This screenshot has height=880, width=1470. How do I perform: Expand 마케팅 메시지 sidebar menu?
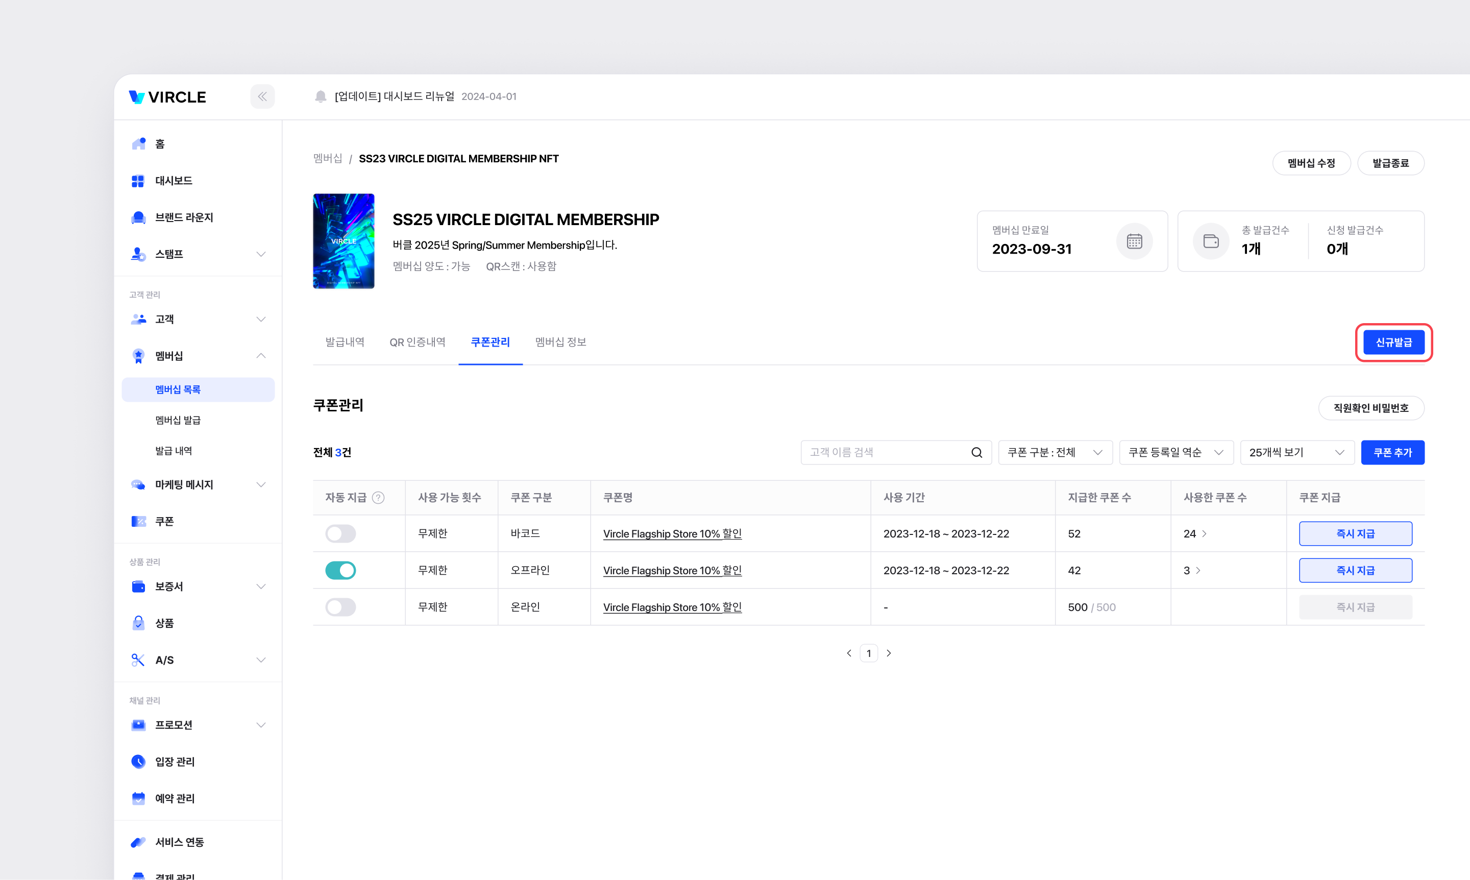coord(260,484)
